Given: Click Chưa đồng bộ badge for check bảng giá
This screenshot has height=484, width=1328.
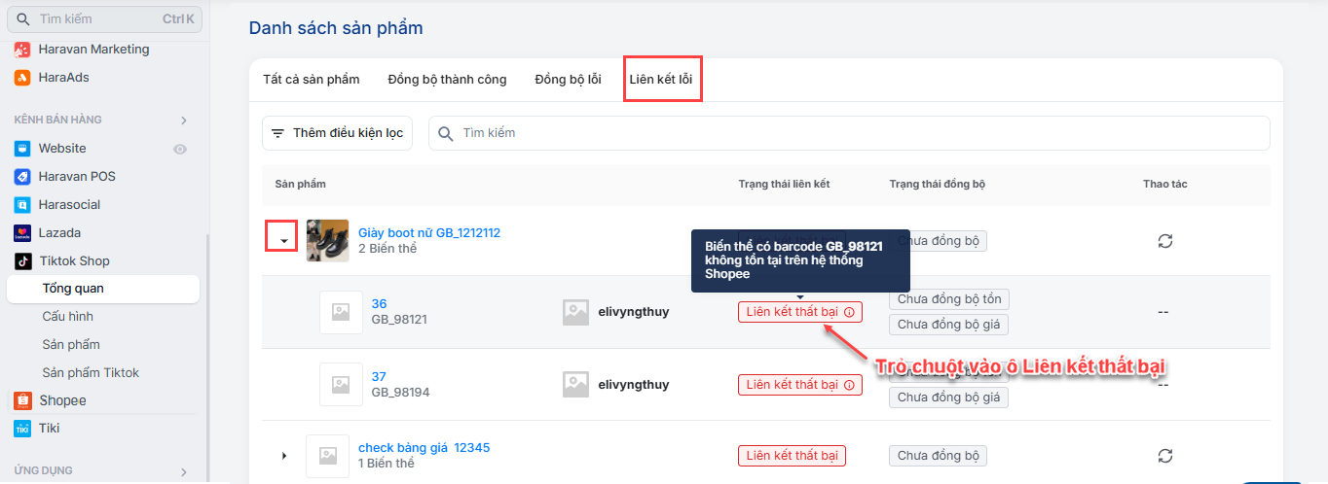Looking at the screenshot, I should 938,456.
